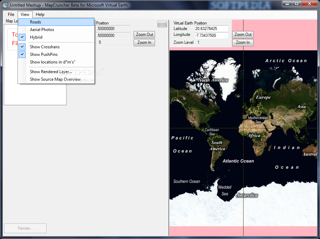The height and width of the screenshot is (239, 320).
Task: Click Zoom In for Virtual Earth
Action: [243, 42]
